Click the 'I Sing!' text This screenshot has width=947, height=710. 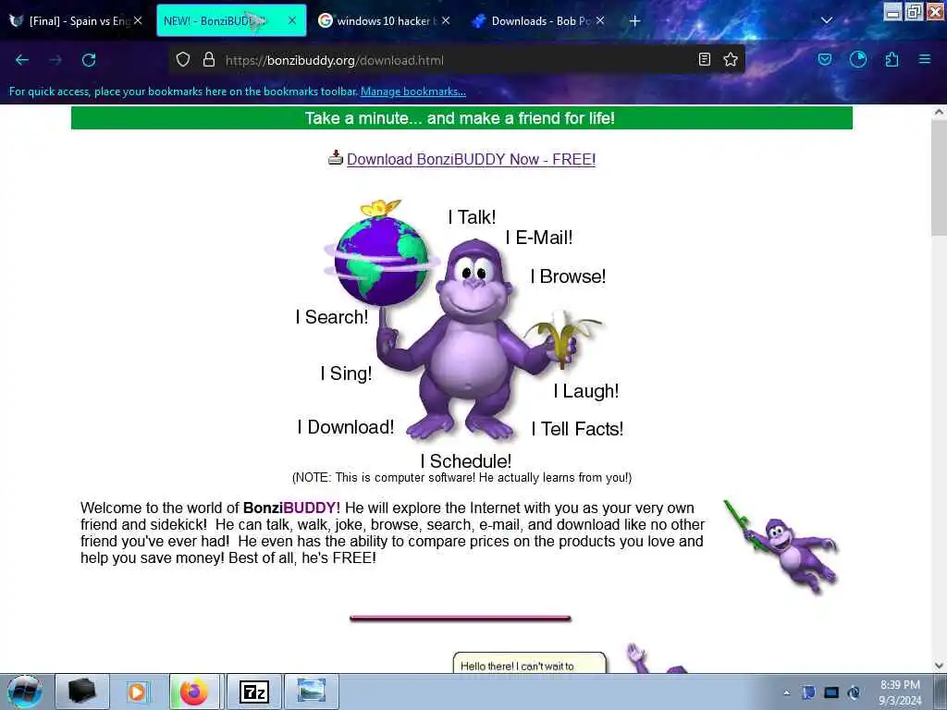tap(346, 373)
